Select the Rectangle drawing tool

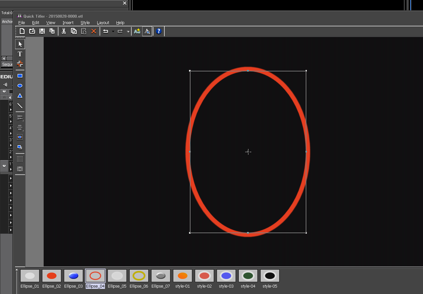coord(20,76)
